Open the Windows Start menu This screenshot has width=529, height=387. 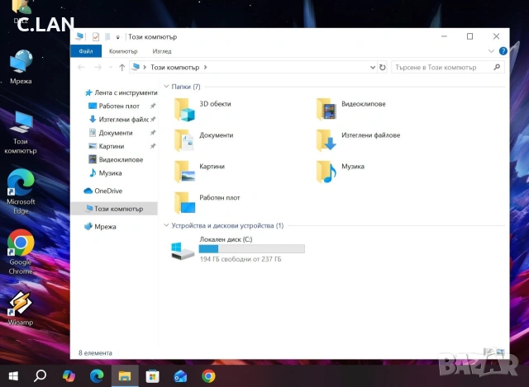tap(13, 376)
